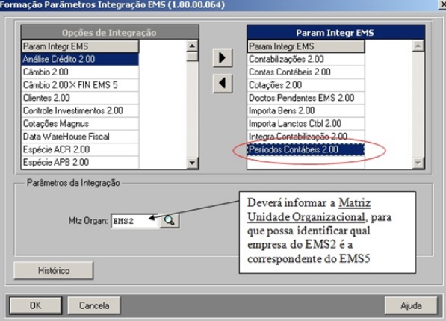Screen dimensions: 446x321
Task: Click right list scrollbar up arrow
Action: point(418,46)
